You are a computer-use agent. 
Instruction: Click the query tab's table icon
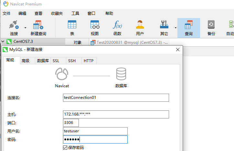tap(93, 42)
